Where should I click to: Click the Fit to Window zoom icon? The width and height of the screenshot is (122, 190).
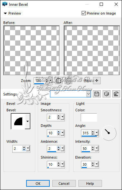(x=59, y=81)
